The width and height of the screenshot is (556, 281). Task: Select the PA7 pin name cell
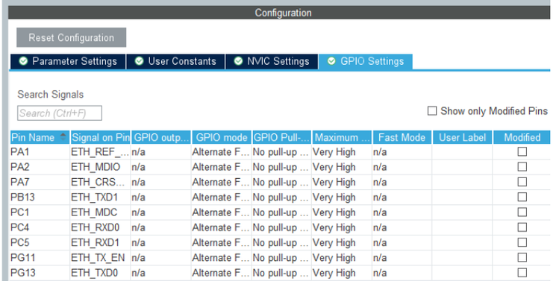point(40,182)
